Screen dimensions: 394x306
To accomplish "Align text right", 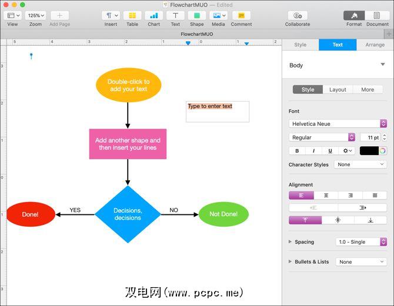I will click(350, 196).
